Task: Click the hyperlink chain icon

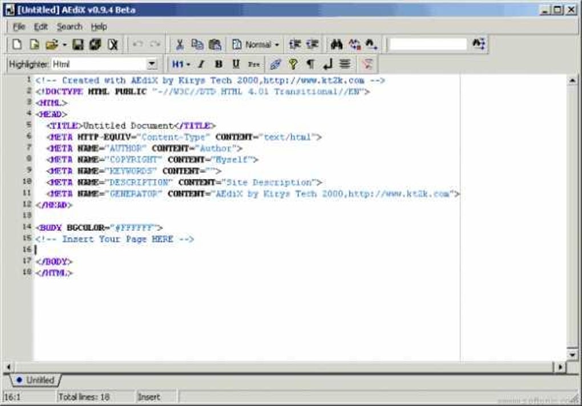Action: [x=274, y=64]
